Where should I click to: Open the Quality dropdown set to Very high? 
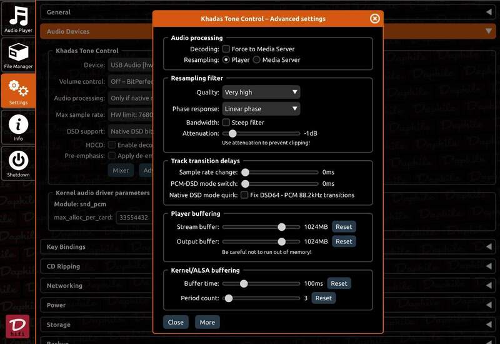(x=261, y=93)
